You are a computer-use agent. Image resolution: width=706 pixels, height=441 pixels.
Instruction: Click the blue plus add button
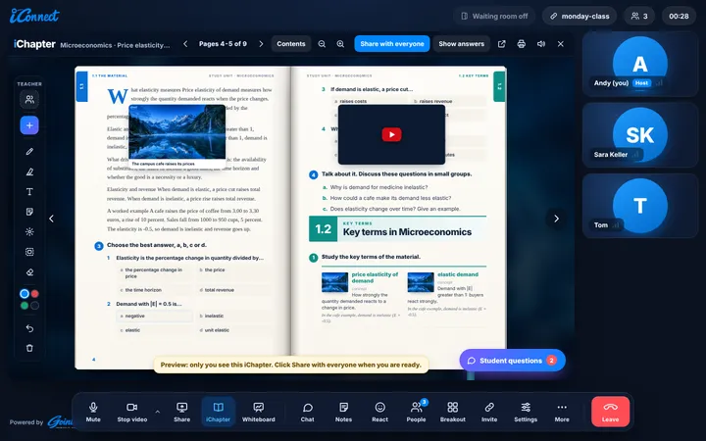(x=29, y=125)
